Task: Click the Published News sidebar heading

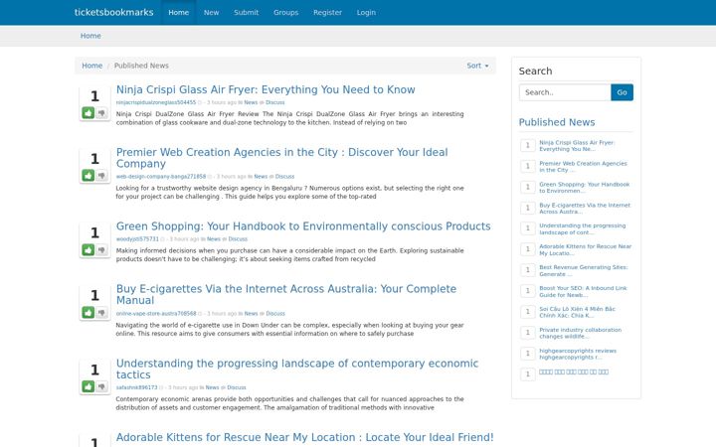Action: click(557, 122)
